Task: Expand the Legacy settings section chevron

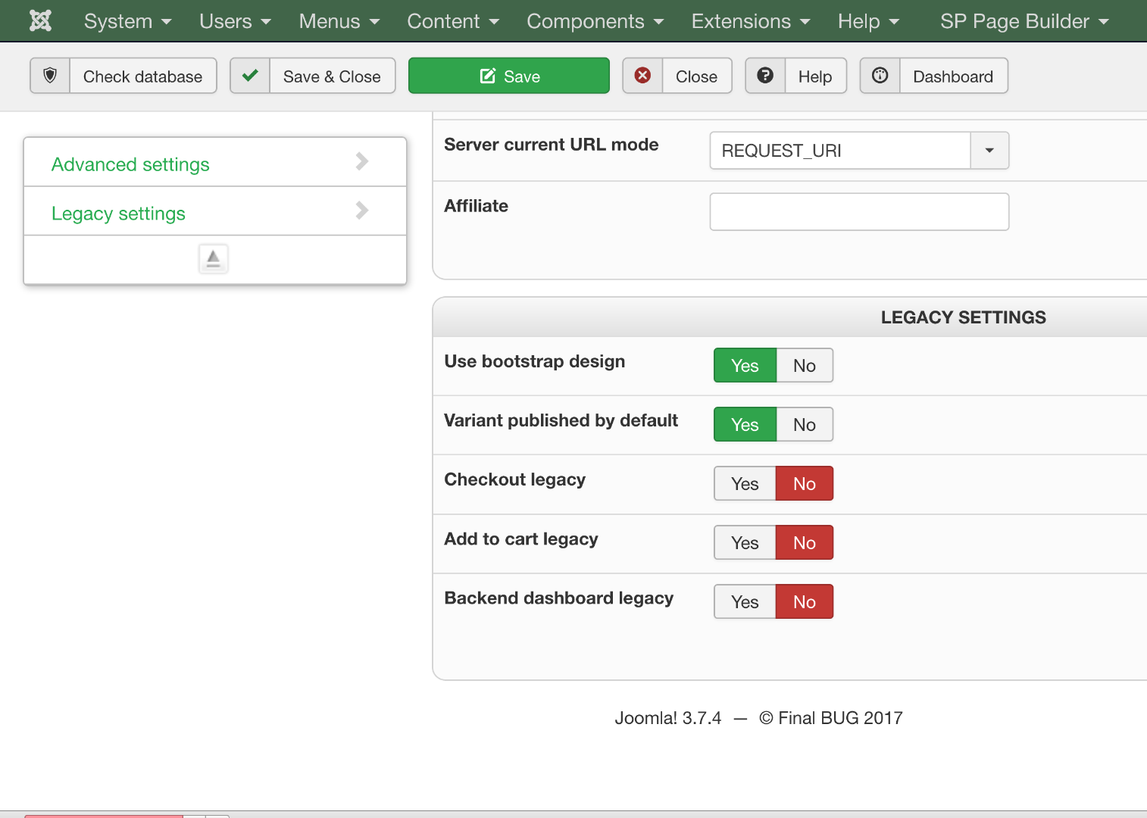Action: coord(362,211)
